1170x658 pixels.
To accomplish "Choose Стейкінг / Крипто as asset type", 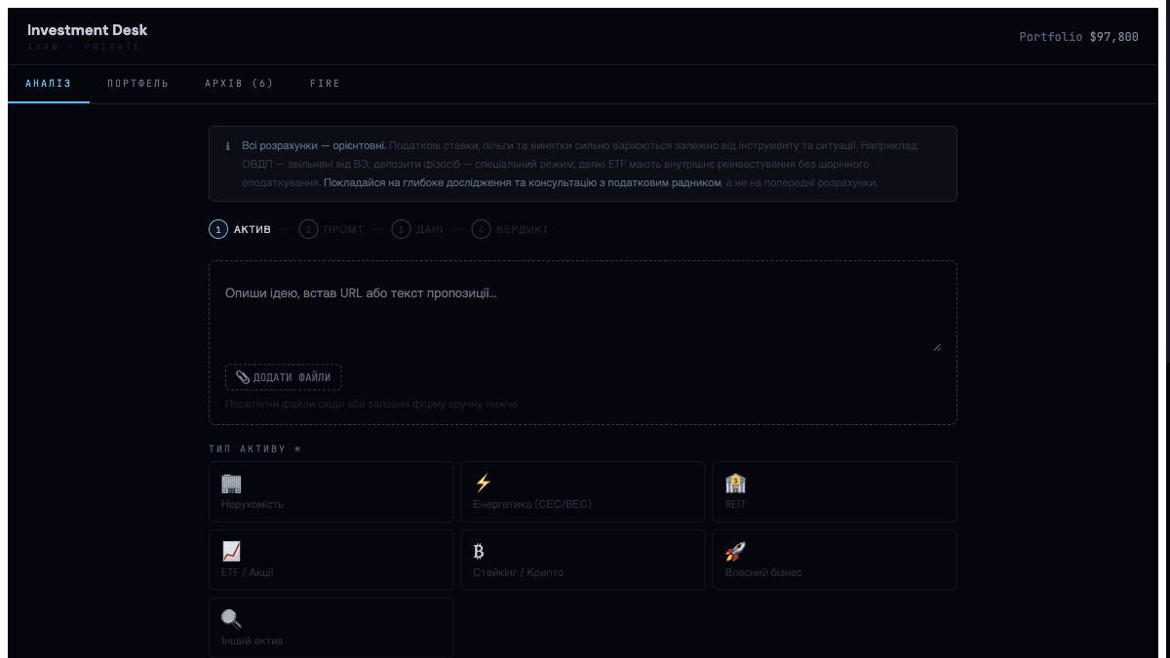I will 583,560.
